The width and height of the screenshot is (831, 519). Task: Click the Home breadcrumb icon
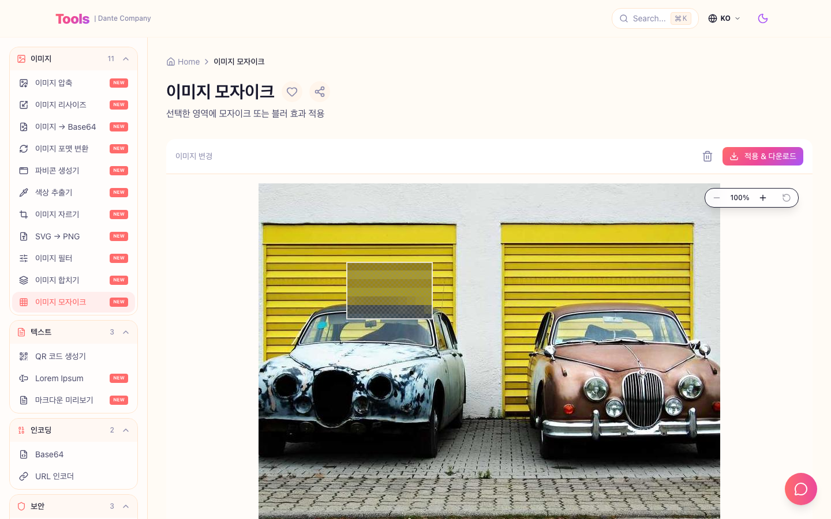[x=171, y=62]
